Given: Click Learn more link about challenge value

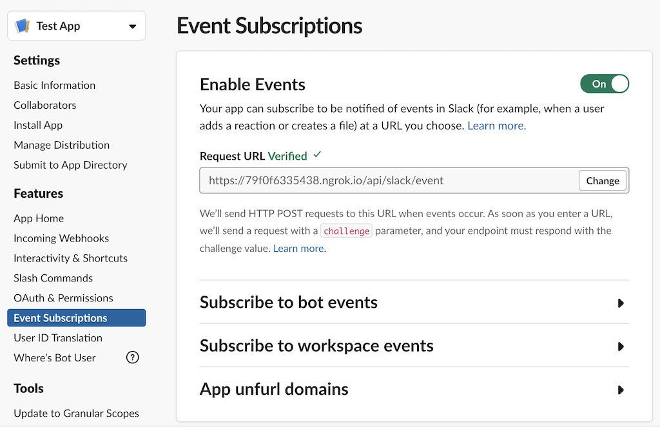Looking at the screenshot, I should [299, 249].
